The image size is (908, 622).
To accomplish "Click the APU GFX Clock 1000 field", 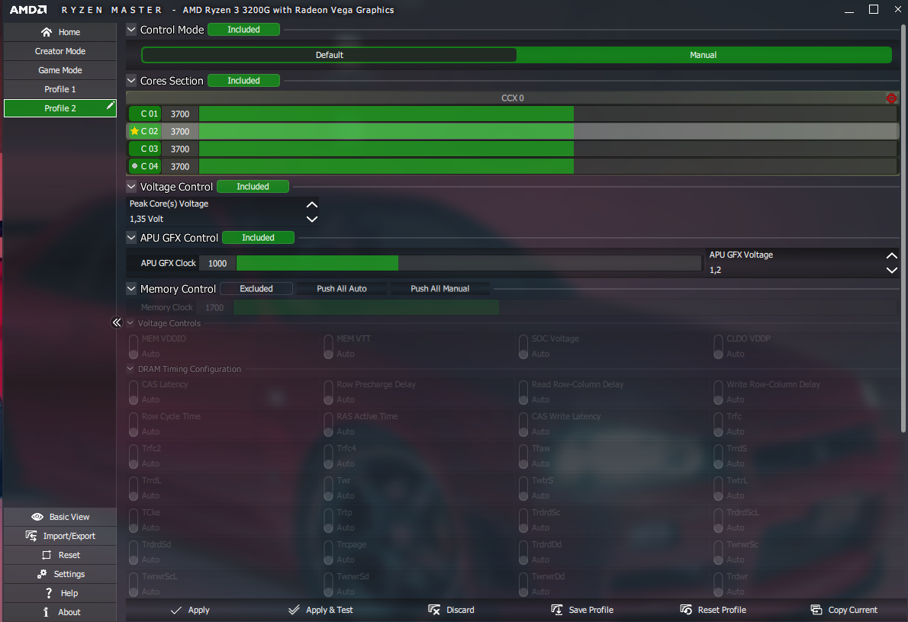I will [x=217, y=263].
